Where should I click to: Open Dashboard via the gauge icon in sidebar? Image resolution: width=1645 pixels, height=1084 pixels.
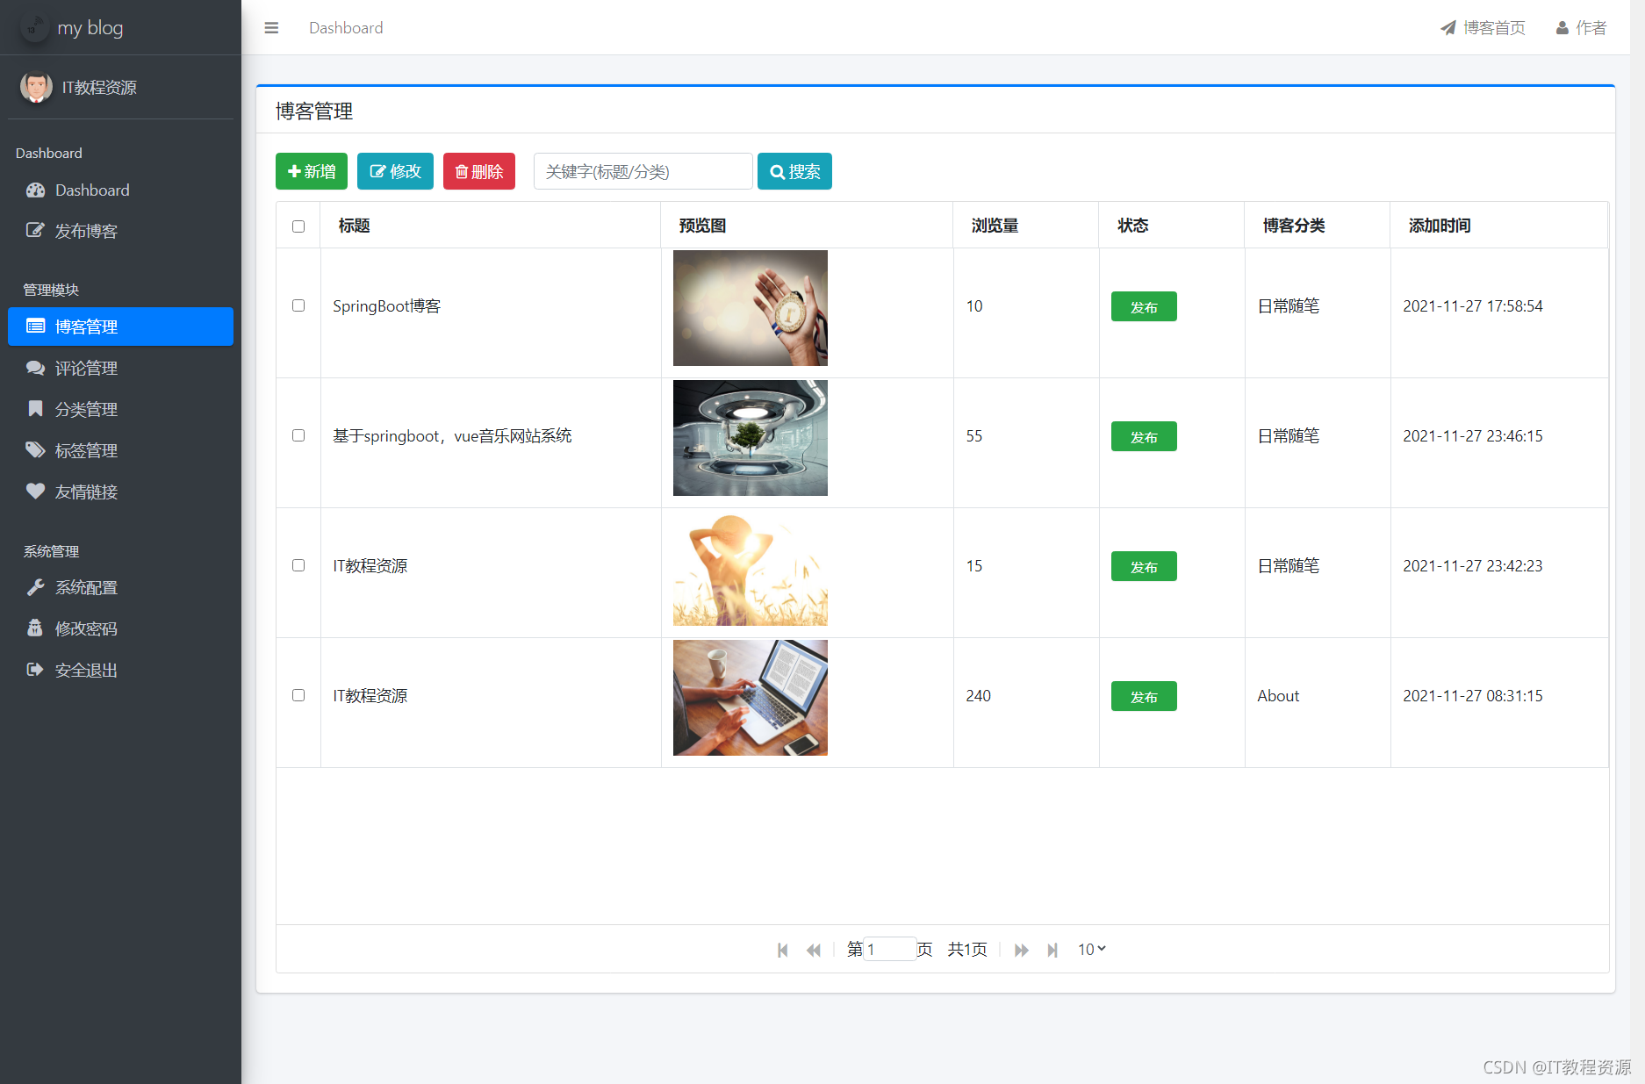[x=35, y=190]
